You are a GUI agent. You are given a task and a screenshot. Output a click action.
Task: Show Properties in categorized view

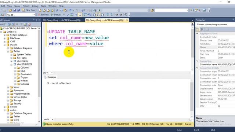pyautogui.click(x=198, y=29)
